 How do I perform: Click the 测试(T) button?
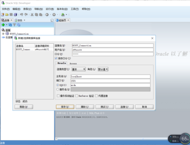click(x=105, y=107)
